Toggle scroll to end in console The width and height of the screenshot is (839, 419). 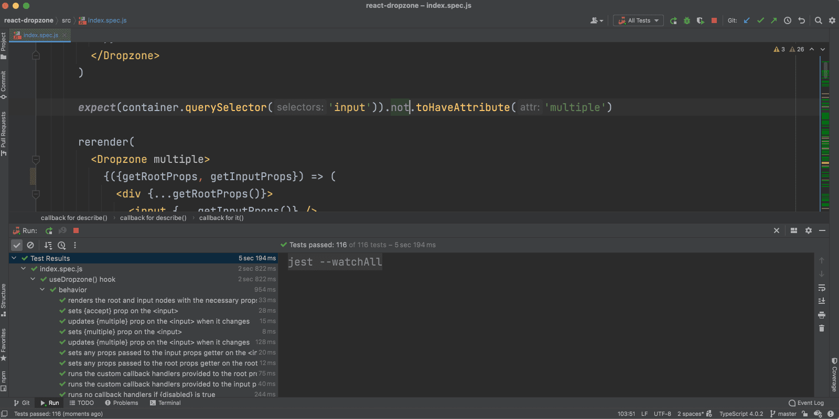pyautogui.click(x=822, y=301)
